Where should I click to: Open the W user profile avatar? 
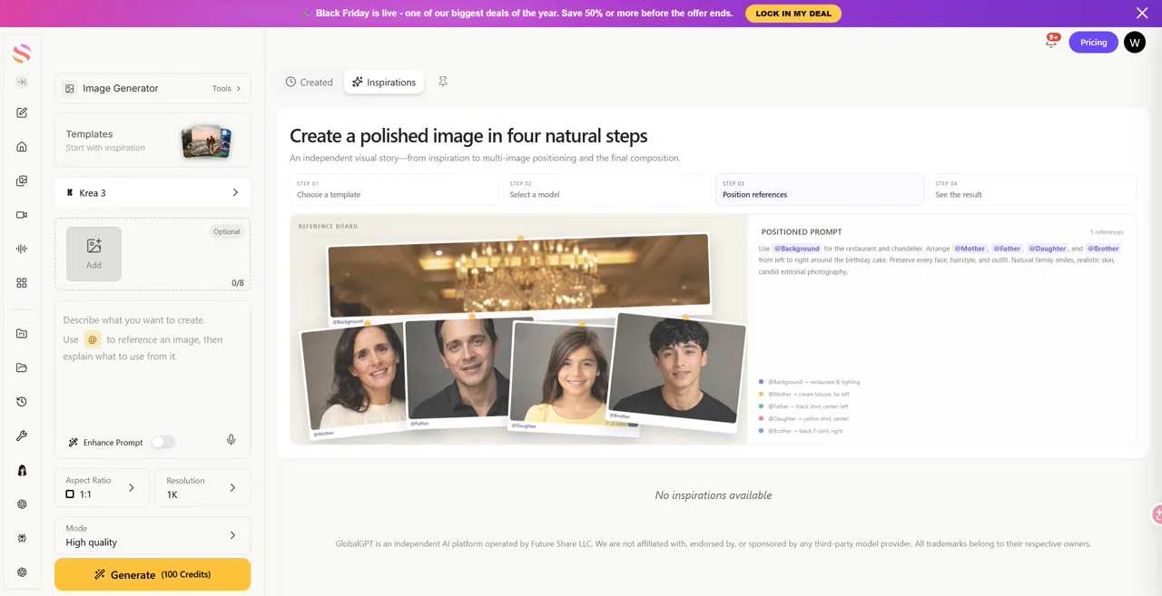[x=1135, y=42]
